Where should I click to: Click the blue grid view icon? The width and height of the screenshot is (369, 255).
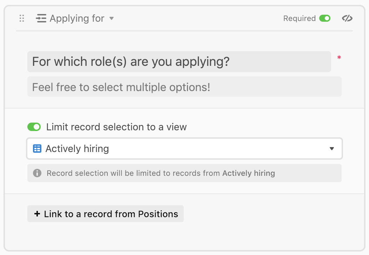click(x=37, y=149)
